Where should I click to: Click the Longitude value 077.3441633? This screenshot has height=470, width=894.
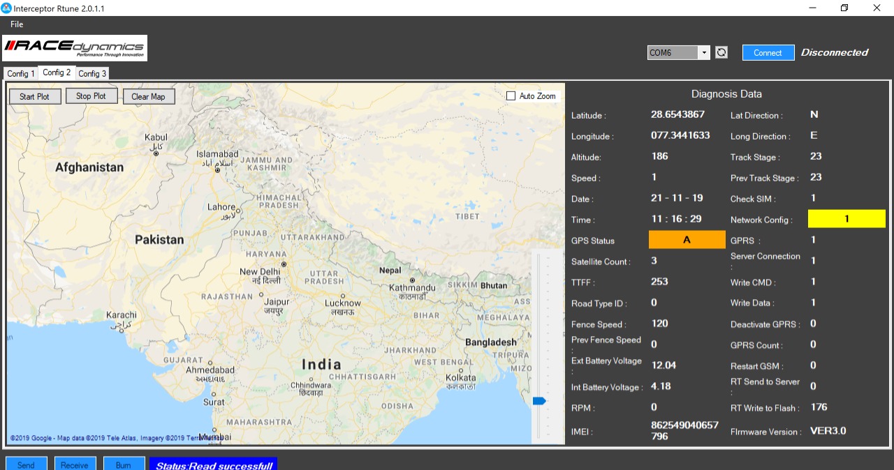pyautogui.click(x=680, y=135)
